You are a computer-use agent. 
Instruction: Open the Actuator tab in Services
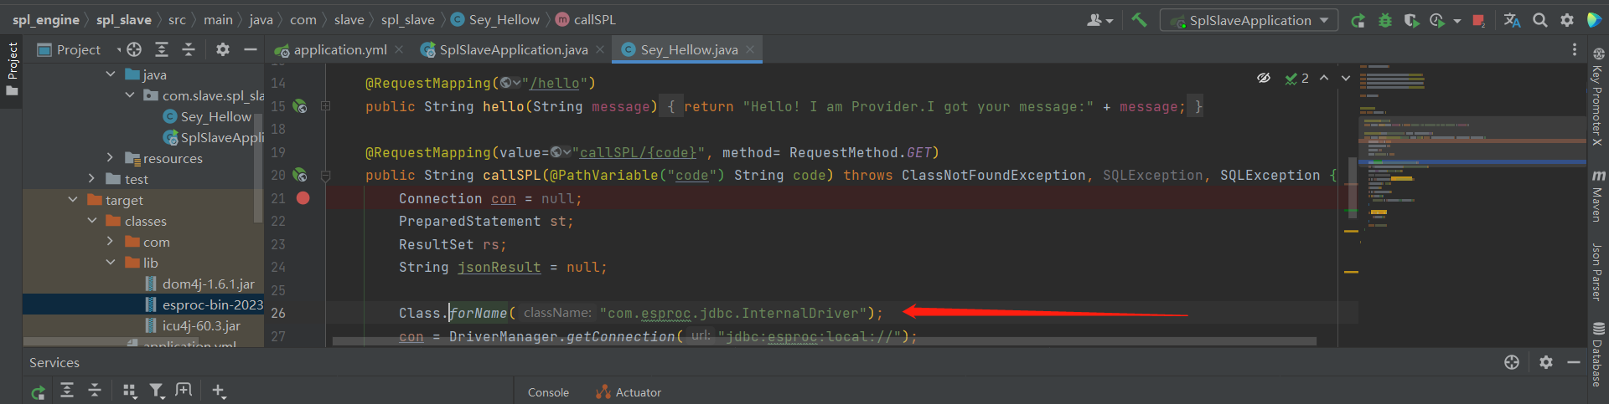(629, 392)
